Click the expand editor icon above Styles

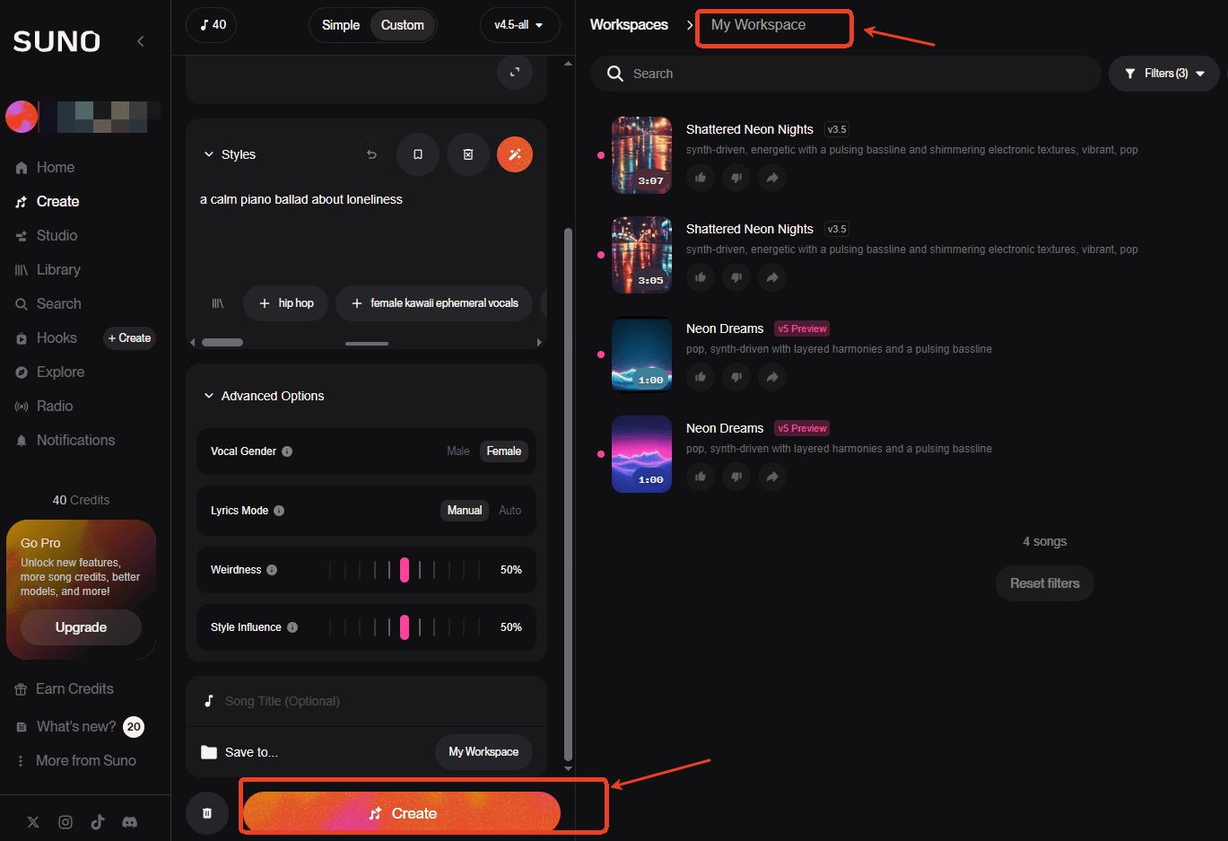click(515, 73)
